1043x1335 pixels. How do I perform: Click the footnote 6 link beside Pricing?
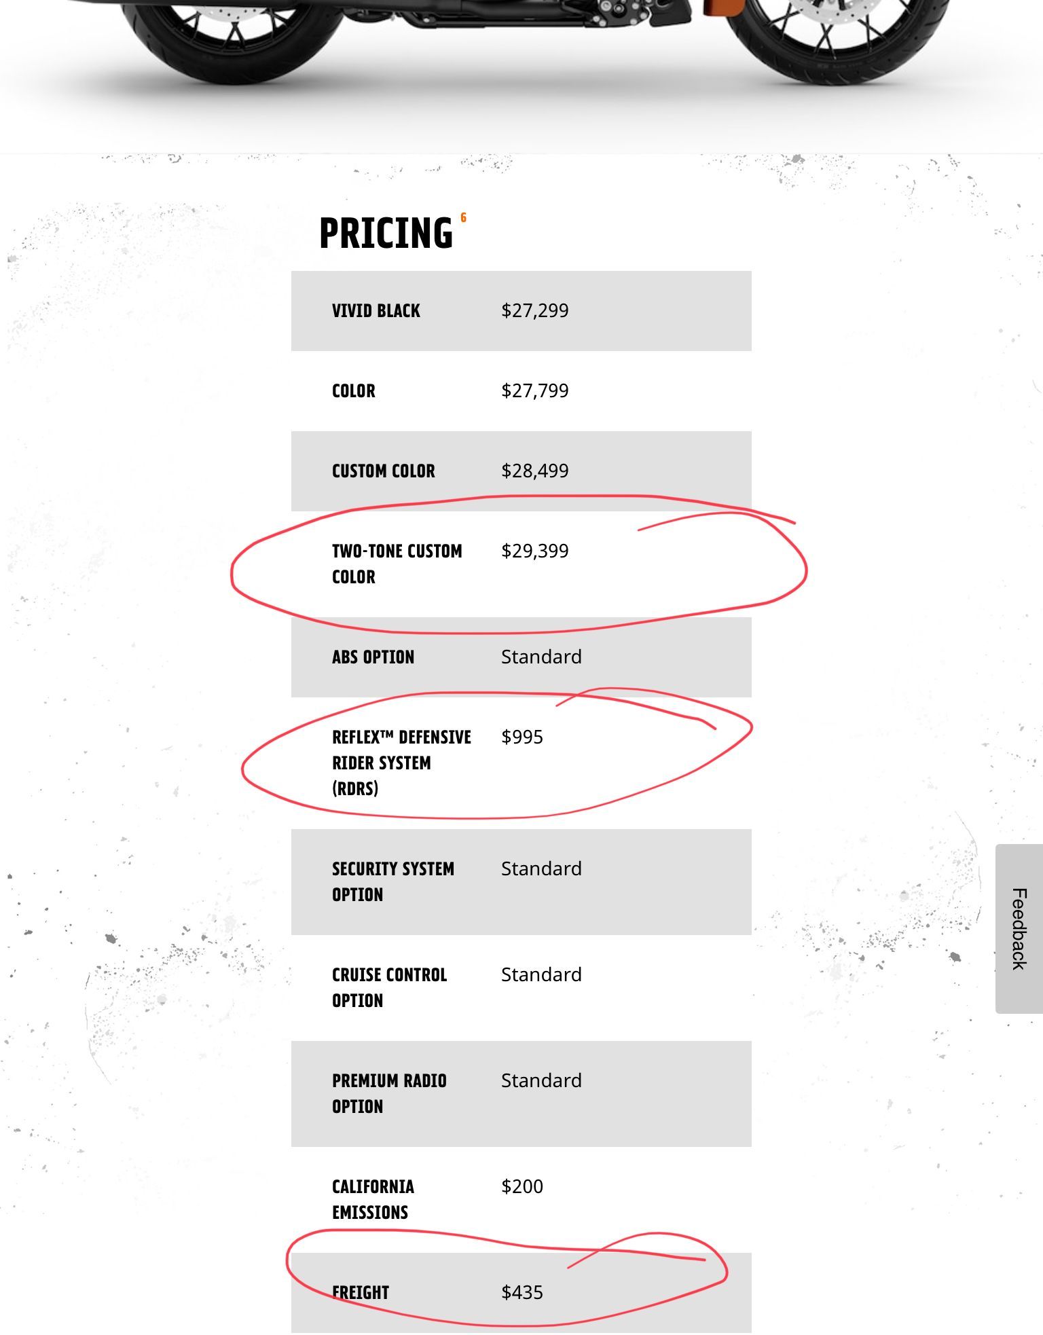coord(463,218)
